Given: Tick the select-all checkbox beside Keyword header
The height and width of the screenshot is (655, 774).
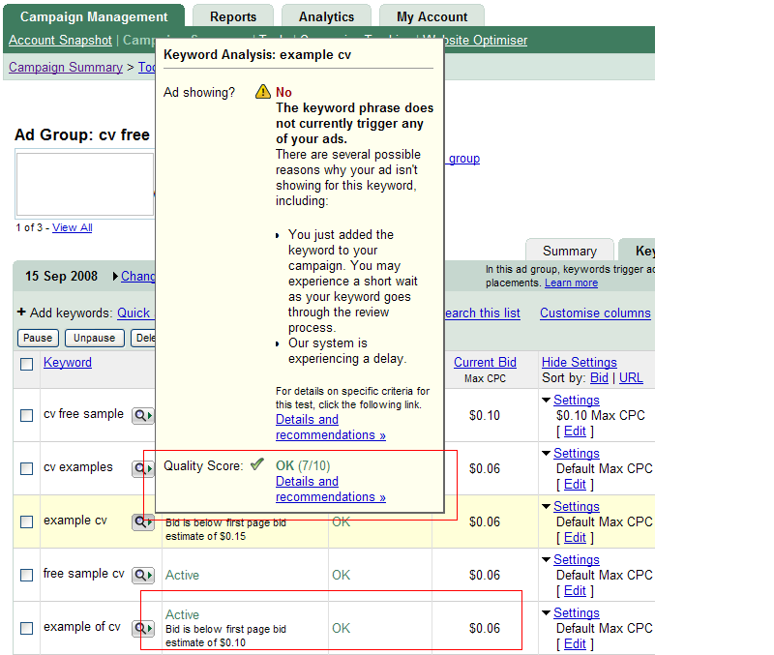Looking at the screenshot, I should click(27, 365).
